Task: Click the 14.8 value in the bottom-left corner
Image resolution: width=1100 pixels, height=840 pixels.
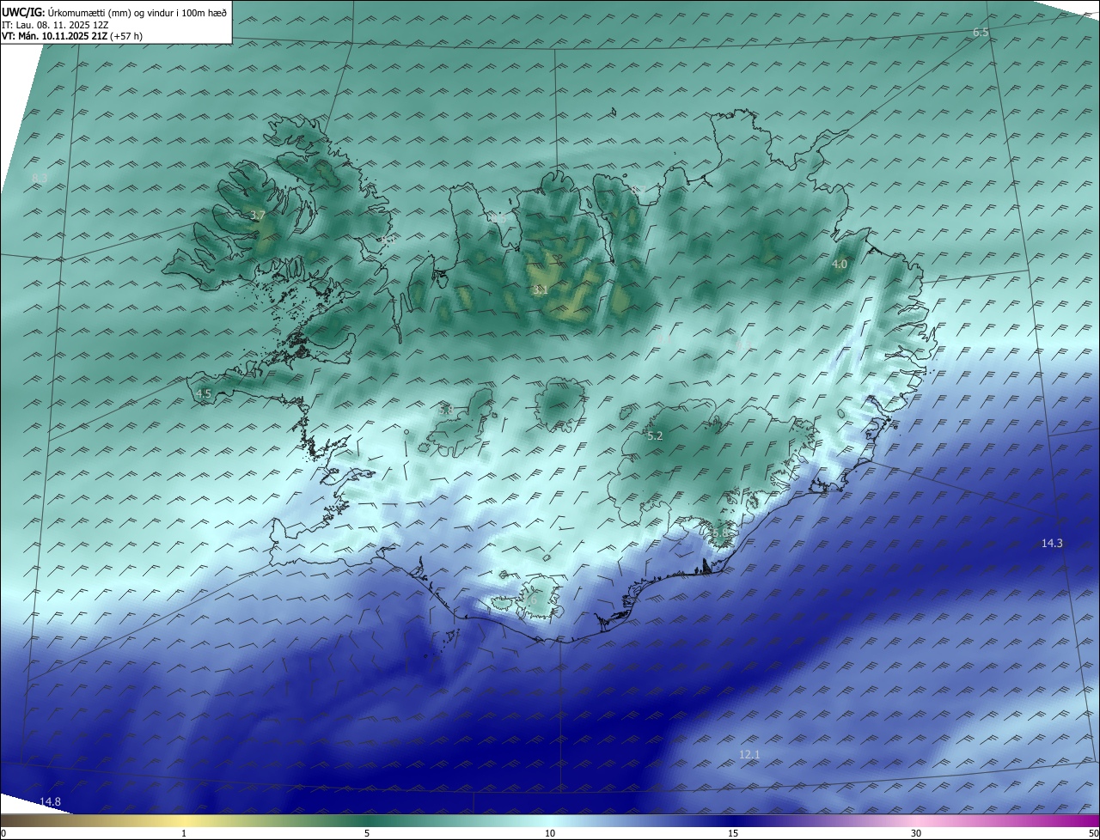Action: 50,801
